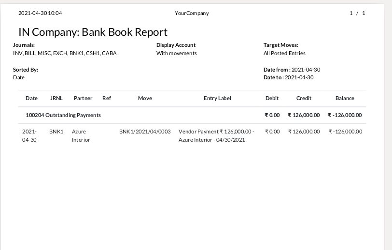Viewport: 392px width, 250px height.
Task: Click the Debit column header
Action: (x=272, y=98)
